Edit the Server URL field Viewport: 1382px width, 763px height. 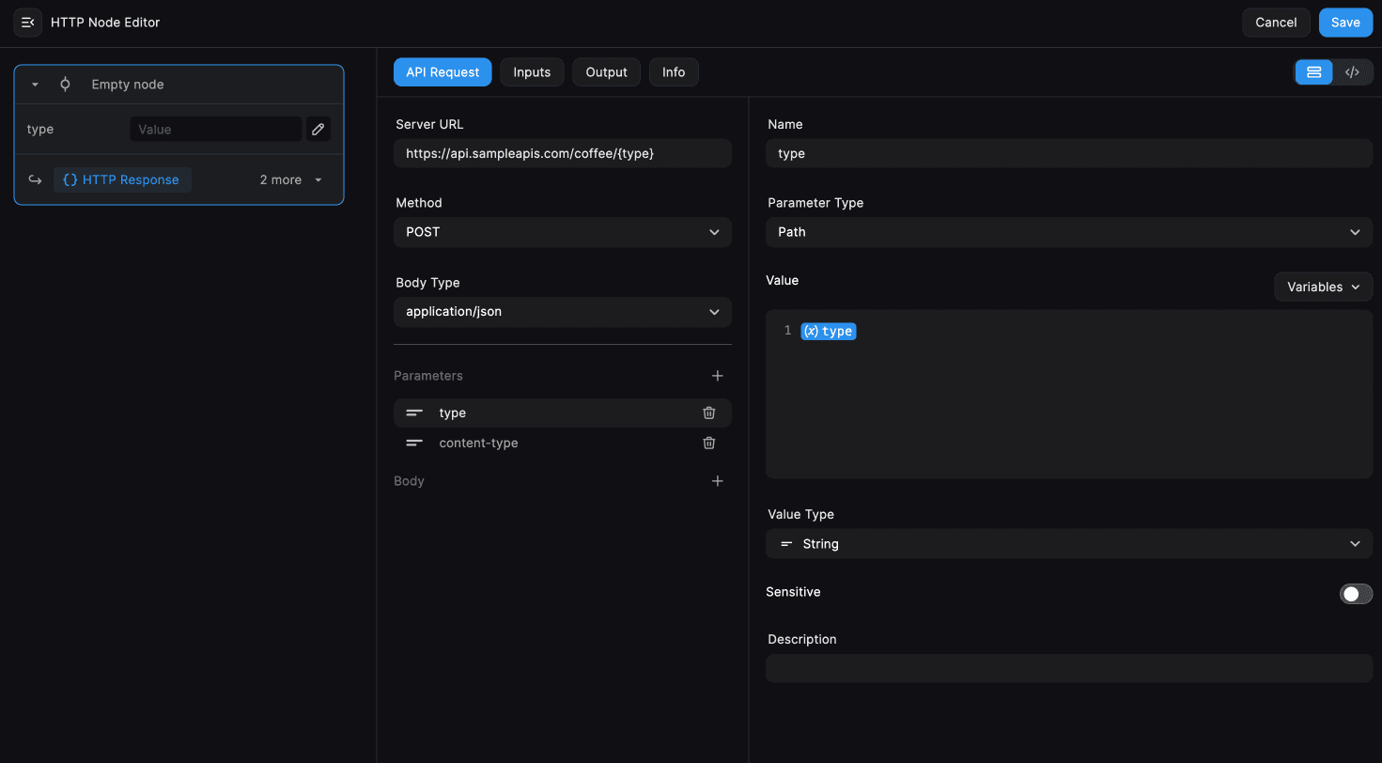pos(563,153)
